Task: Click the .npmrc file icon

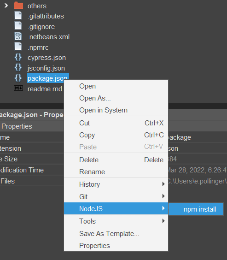Action: (18, 47)
